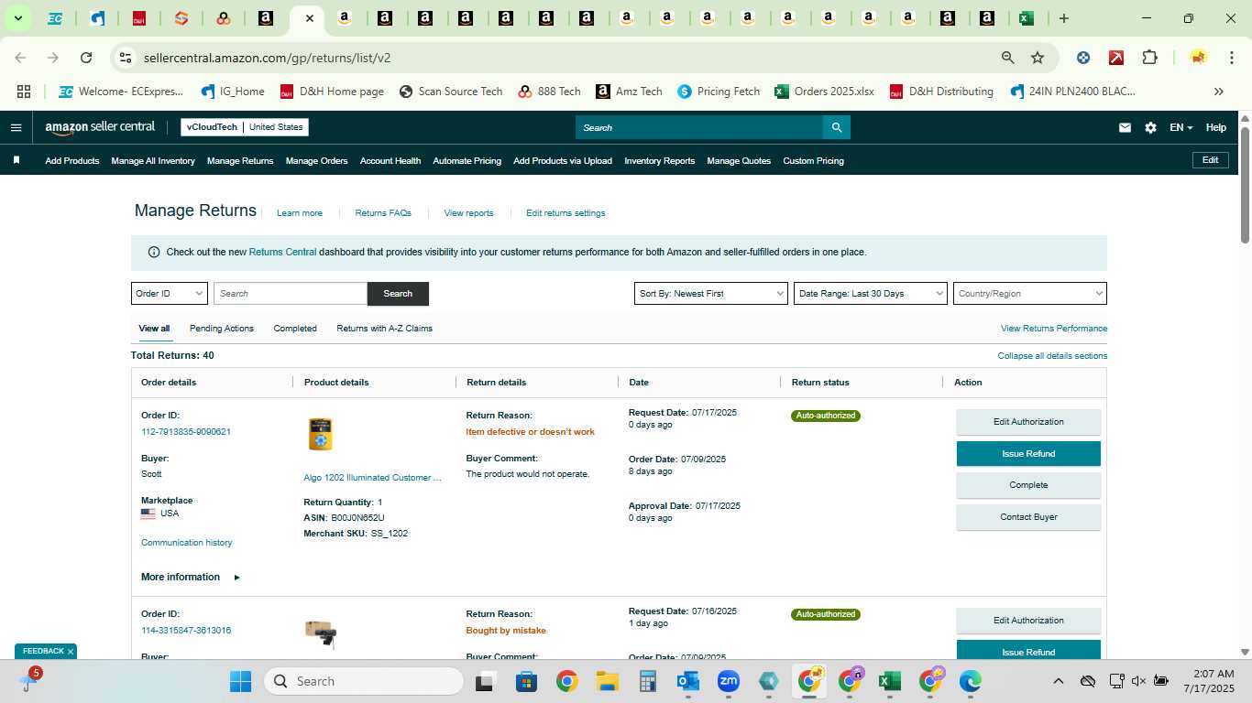Expand More information section

190,577
